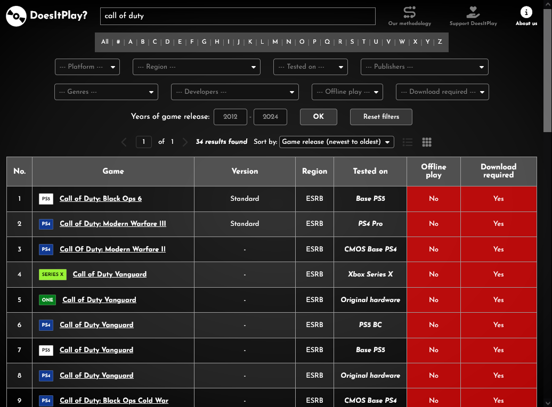Open the Publishers filter dropdown
The image size is (552, 407).
click(425, 67)
